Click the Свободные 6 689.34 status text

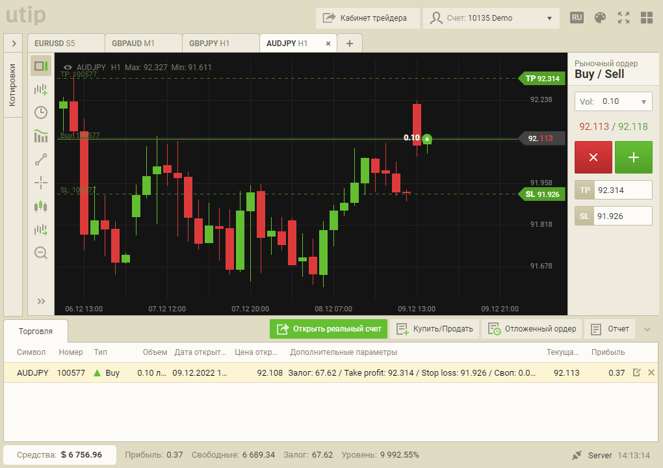233,455
